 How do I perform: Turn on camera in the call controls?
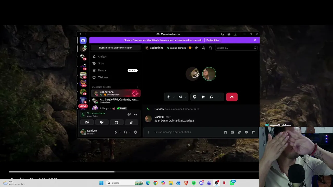click(180, 97)
